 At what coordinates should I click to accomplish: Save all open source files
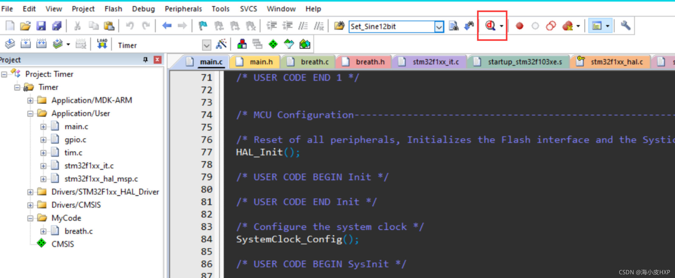tap(56, 26)
